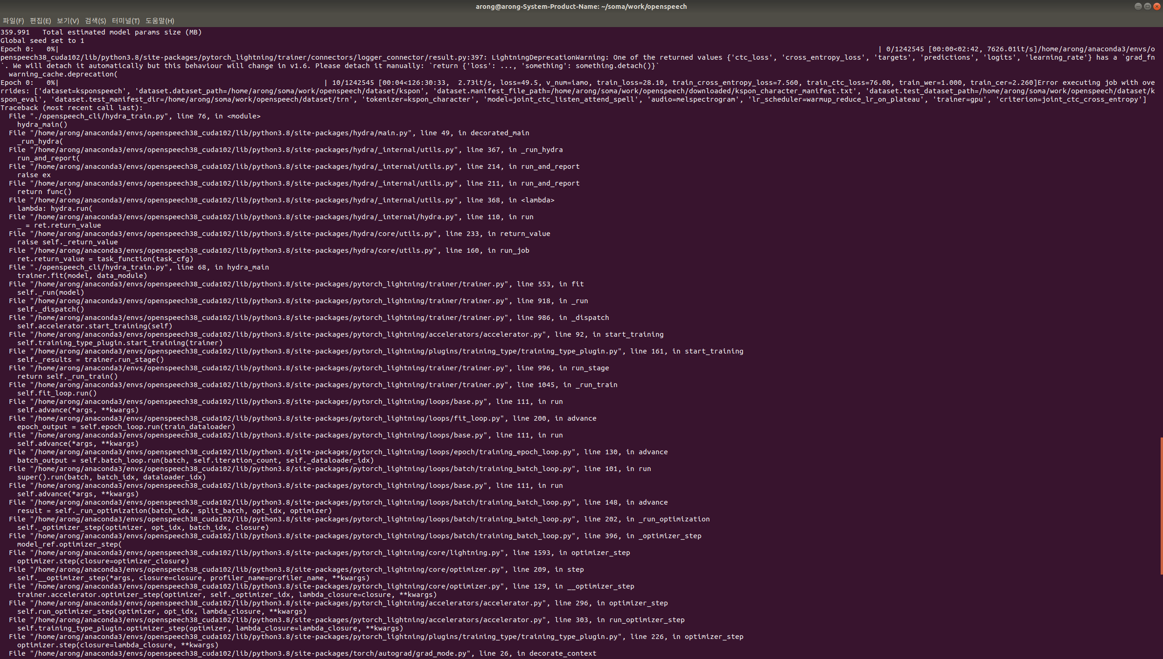Screen dimensions: 1163x659
Task: Click the 'warning_cache.deprecation(' line
Action: click(x=63, y=74)
